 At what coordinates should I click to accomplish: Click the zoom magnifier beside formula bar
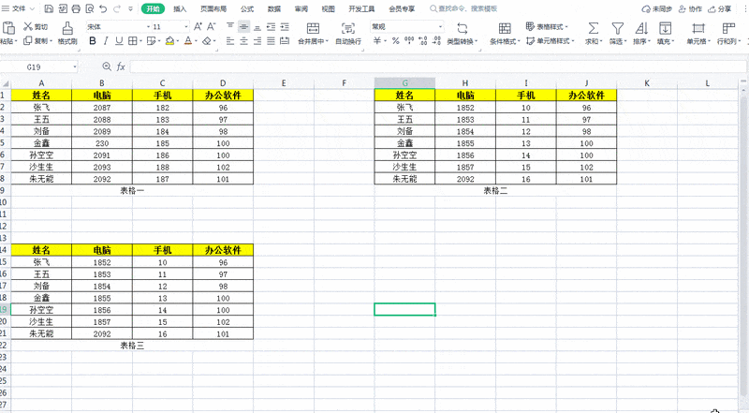click(107, 66)
